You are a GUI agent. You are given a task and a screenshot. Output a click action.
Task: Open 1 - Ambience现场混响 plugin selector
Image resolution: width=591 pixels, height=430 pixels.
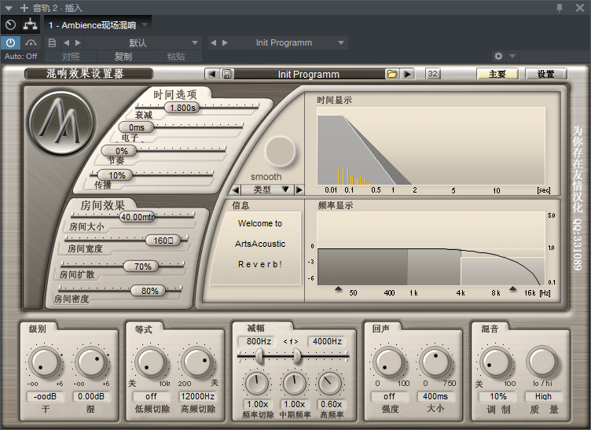[98, 25]
